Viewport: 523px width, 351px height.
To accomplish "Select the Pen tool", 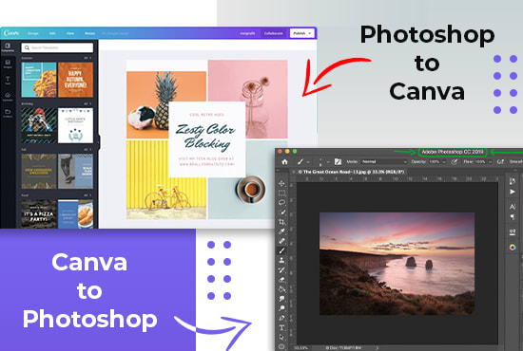I will [x=281, y=318].
